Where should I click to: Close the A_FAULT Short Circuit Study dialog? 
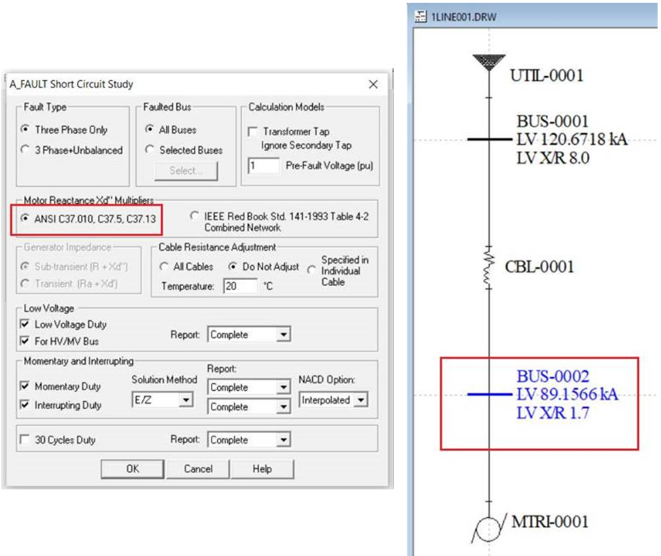(373, 84)
